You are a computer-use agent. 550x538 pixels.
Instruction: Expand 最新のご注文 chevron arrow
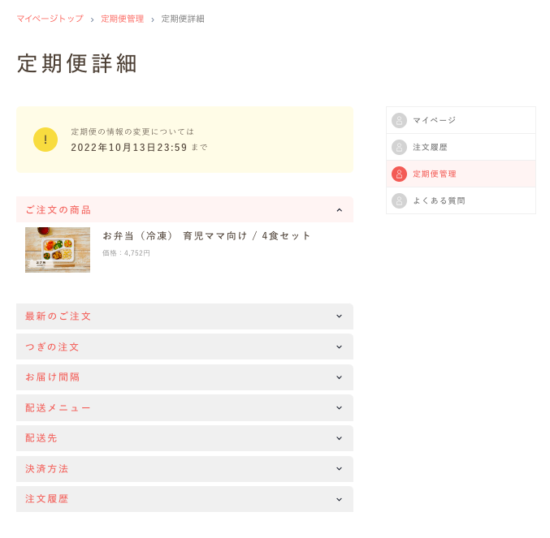[340, 316]
